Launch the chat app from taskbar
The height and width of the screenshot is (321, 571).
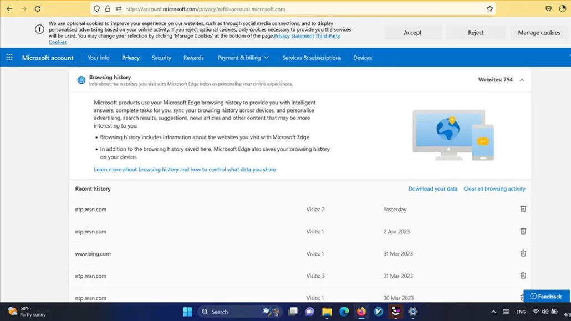[x=310, y=312]
